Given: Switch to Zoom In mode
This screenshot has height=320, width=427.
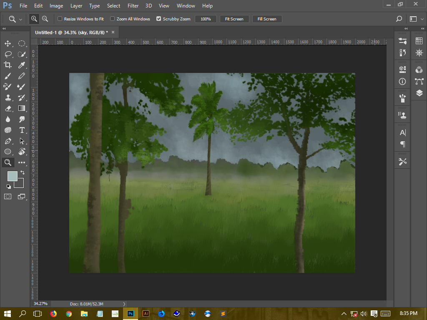Looking at the screenshot, I should [x=34, y=19].
